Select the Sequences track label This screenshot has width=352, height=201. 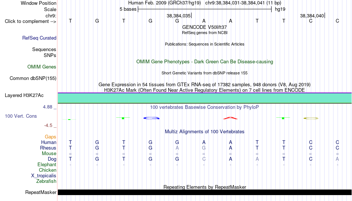coord(44,49)
